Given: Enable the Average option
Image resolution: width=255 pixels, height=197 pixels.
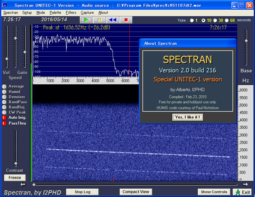Looking at the screenshot, I should pos(4,86).
